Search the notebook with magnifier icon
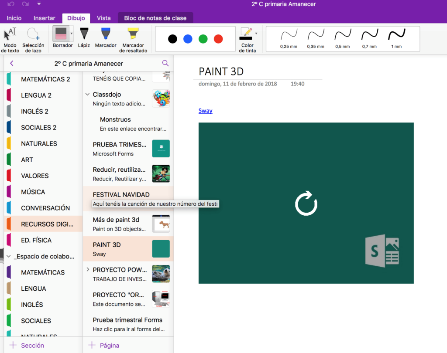The image size is (447, 353). [x=165, y=63]
